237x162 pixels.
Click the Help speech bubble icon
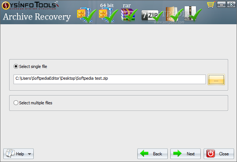click(x=10, y=154)
